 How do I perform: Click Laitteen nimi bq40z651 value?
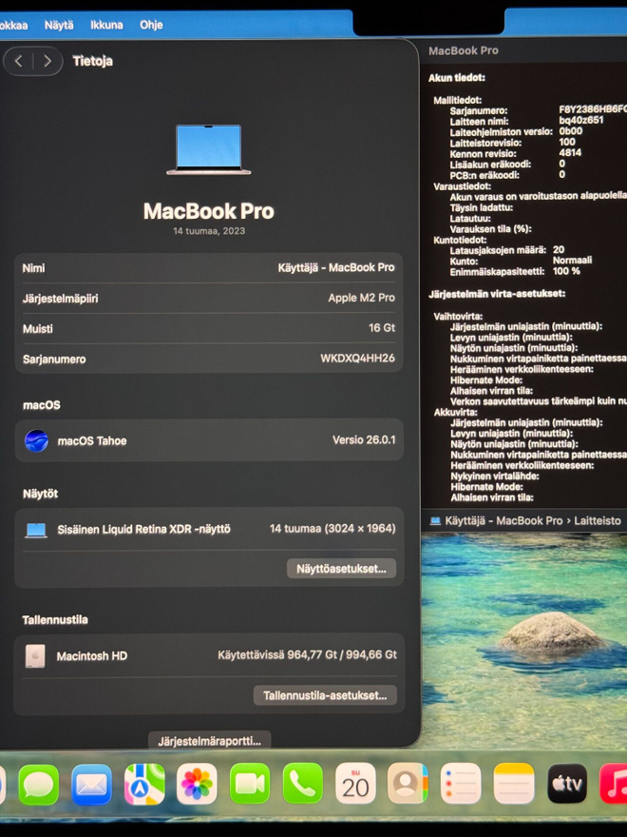tap(581, 120)
